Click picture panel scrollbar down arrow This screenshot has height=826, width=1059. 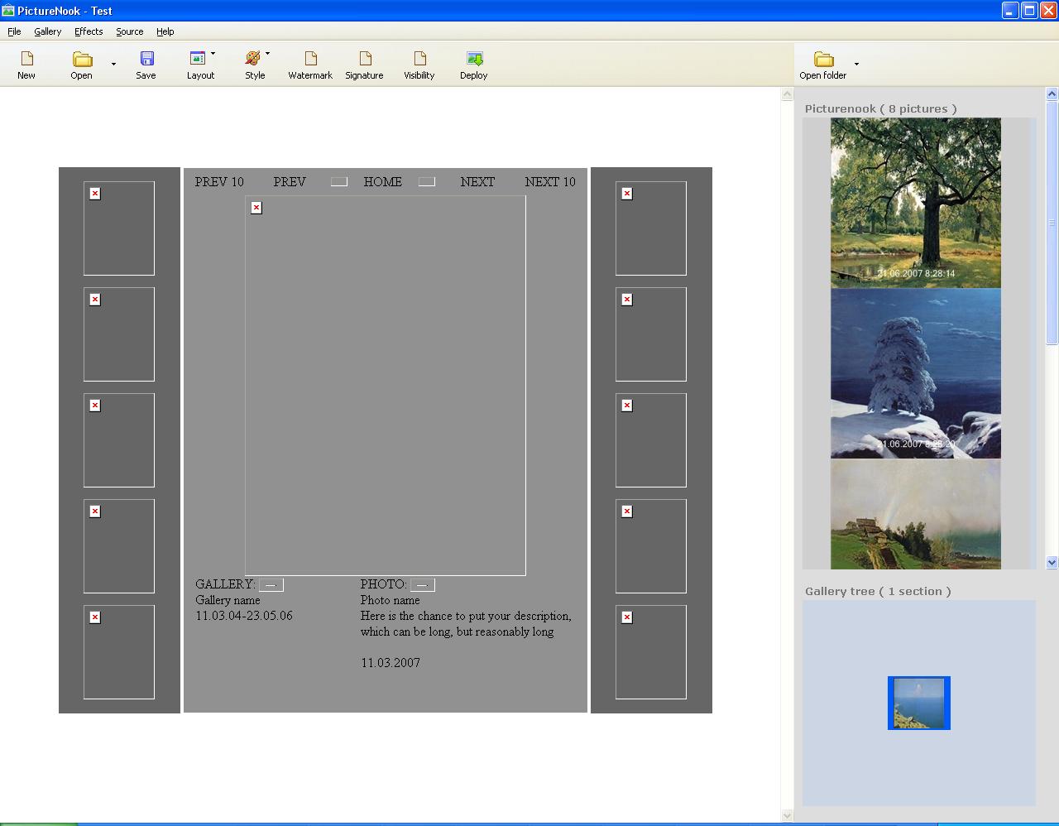[1052, 563]
